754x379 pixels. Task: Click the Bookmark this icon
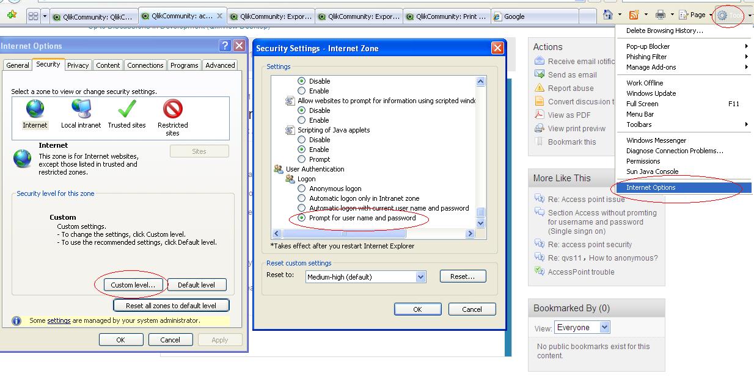[540, 142]
